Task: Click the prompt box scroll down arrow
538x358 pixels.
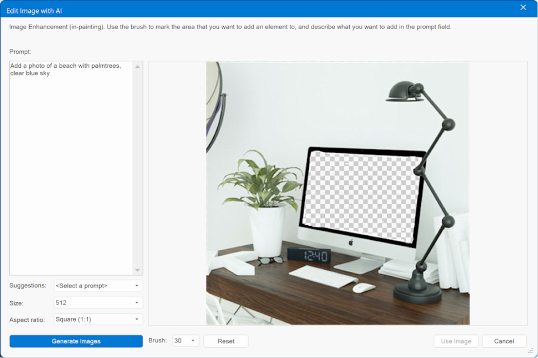Action: tap(138, 270)
